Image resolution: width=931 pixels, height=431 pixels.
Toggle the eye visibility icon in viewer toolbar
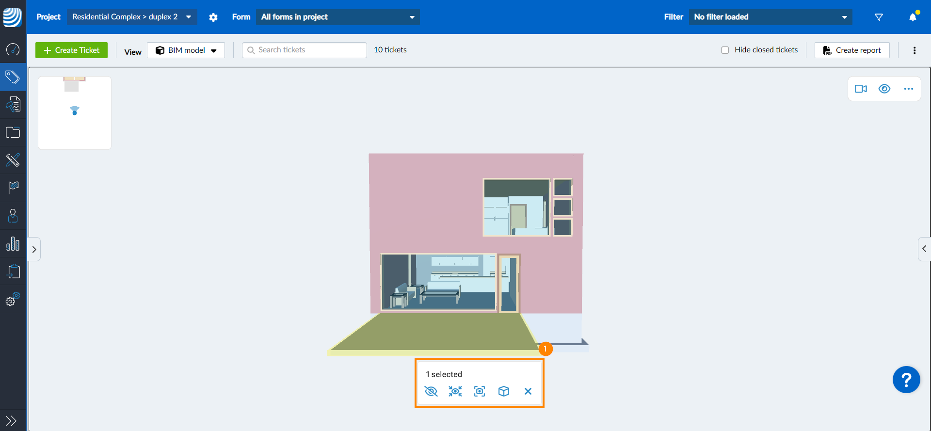tap(884, 89)
